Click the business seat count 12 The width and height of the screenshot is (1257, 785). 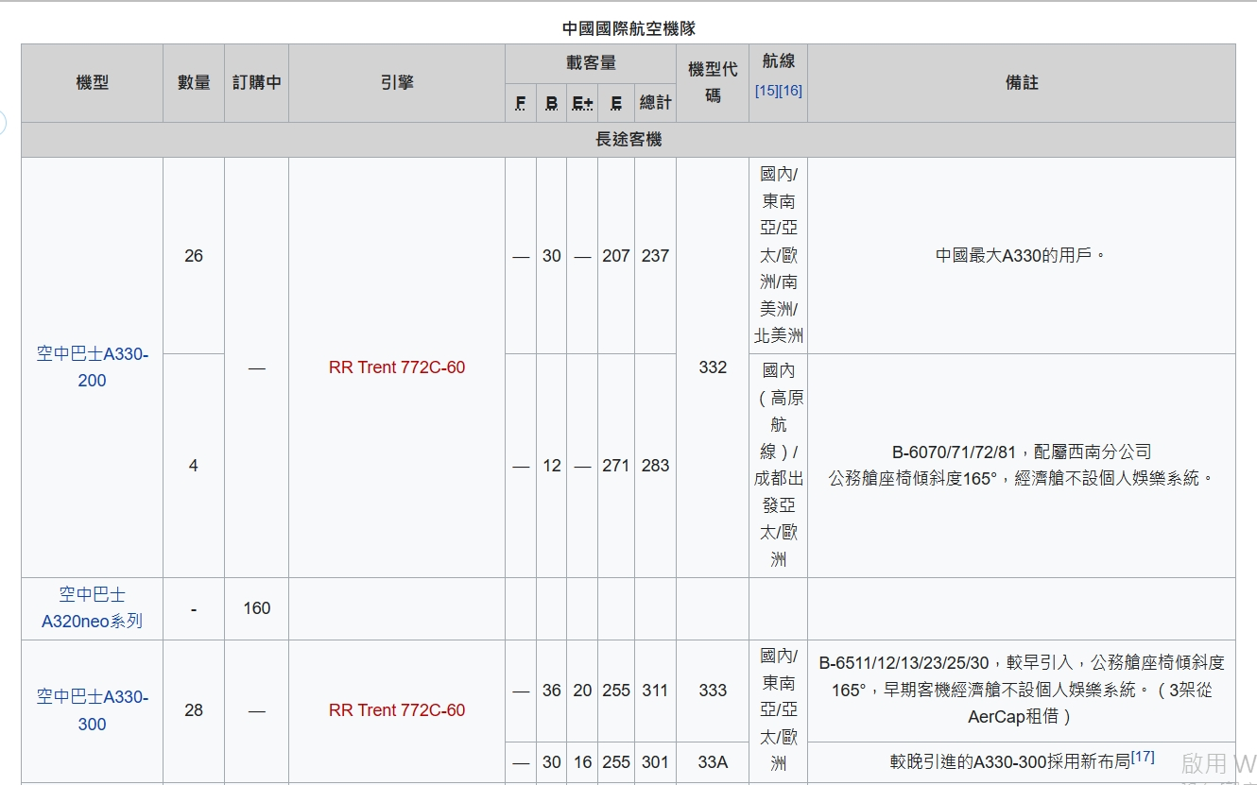pos(552,466)
